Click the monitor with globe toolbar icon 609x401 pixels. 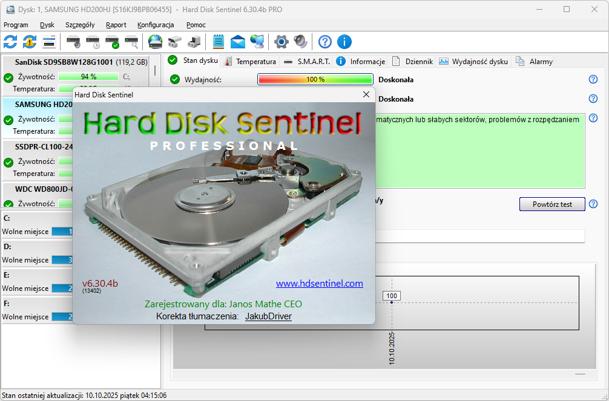click(x=257, y=42)
